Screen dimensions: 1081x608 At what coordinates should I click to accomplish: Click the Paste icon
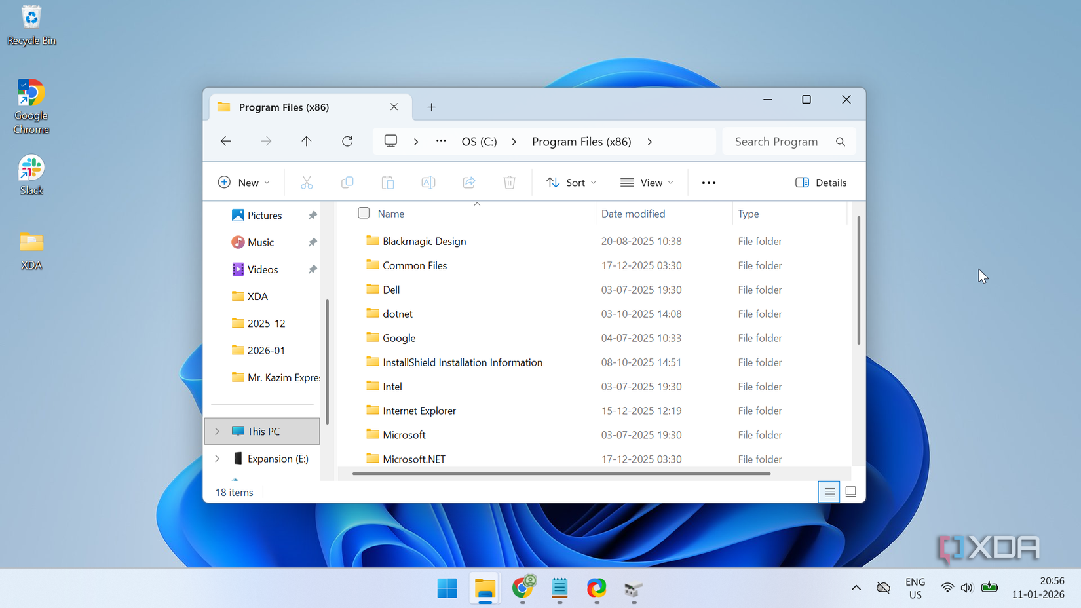point(387,182)
